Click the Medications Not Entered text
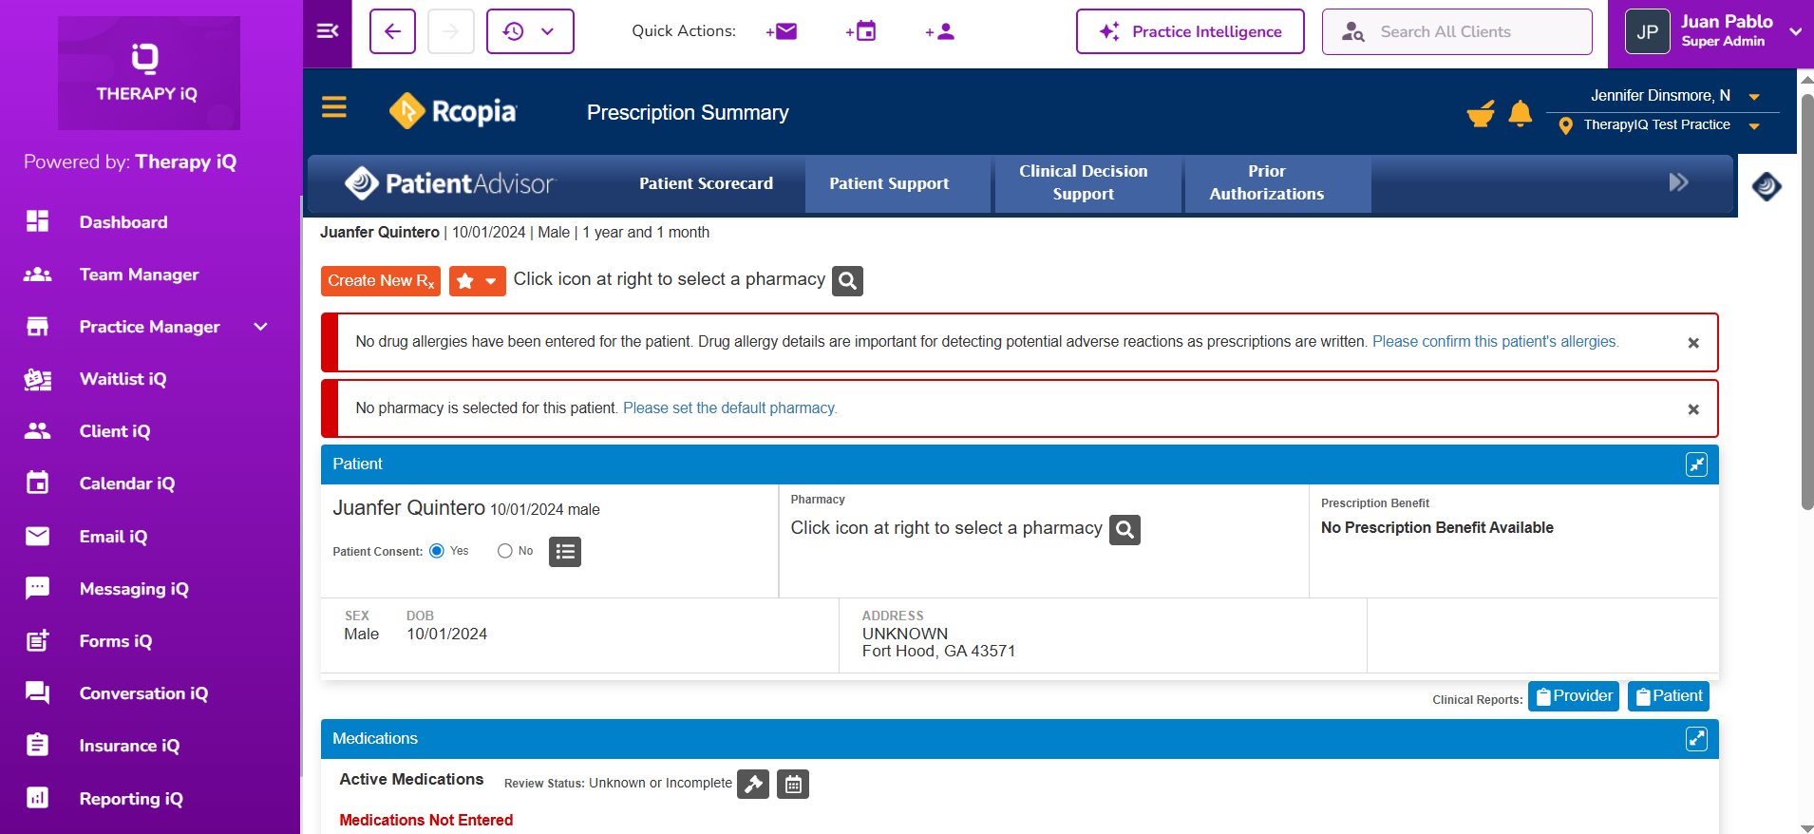Image resolution: width=1814 pixels, height=834 pixels. pyautogui.click(x=426, y=821)
